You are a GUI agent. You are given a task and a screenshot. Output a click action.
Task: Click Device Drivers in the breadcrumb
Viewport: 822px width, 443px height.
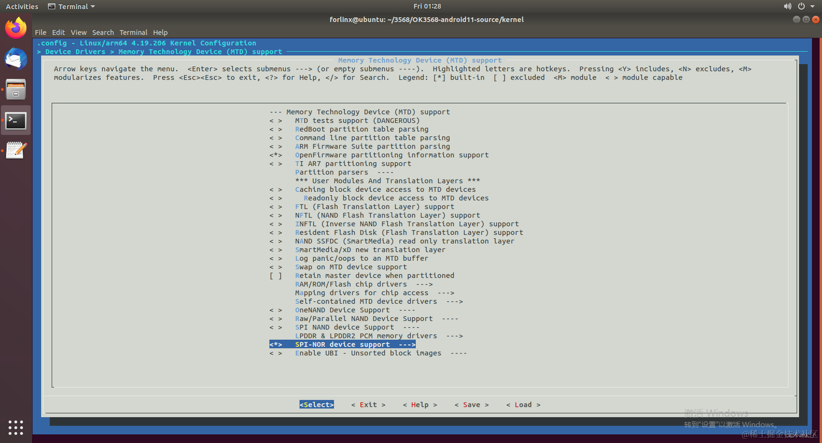(75, 52)
